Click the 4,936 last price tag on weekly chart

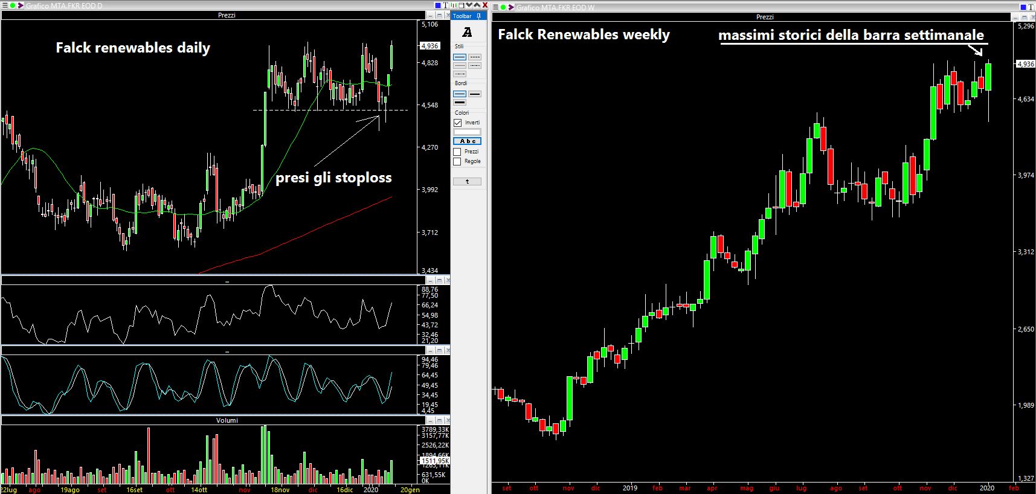(1026, 63)
